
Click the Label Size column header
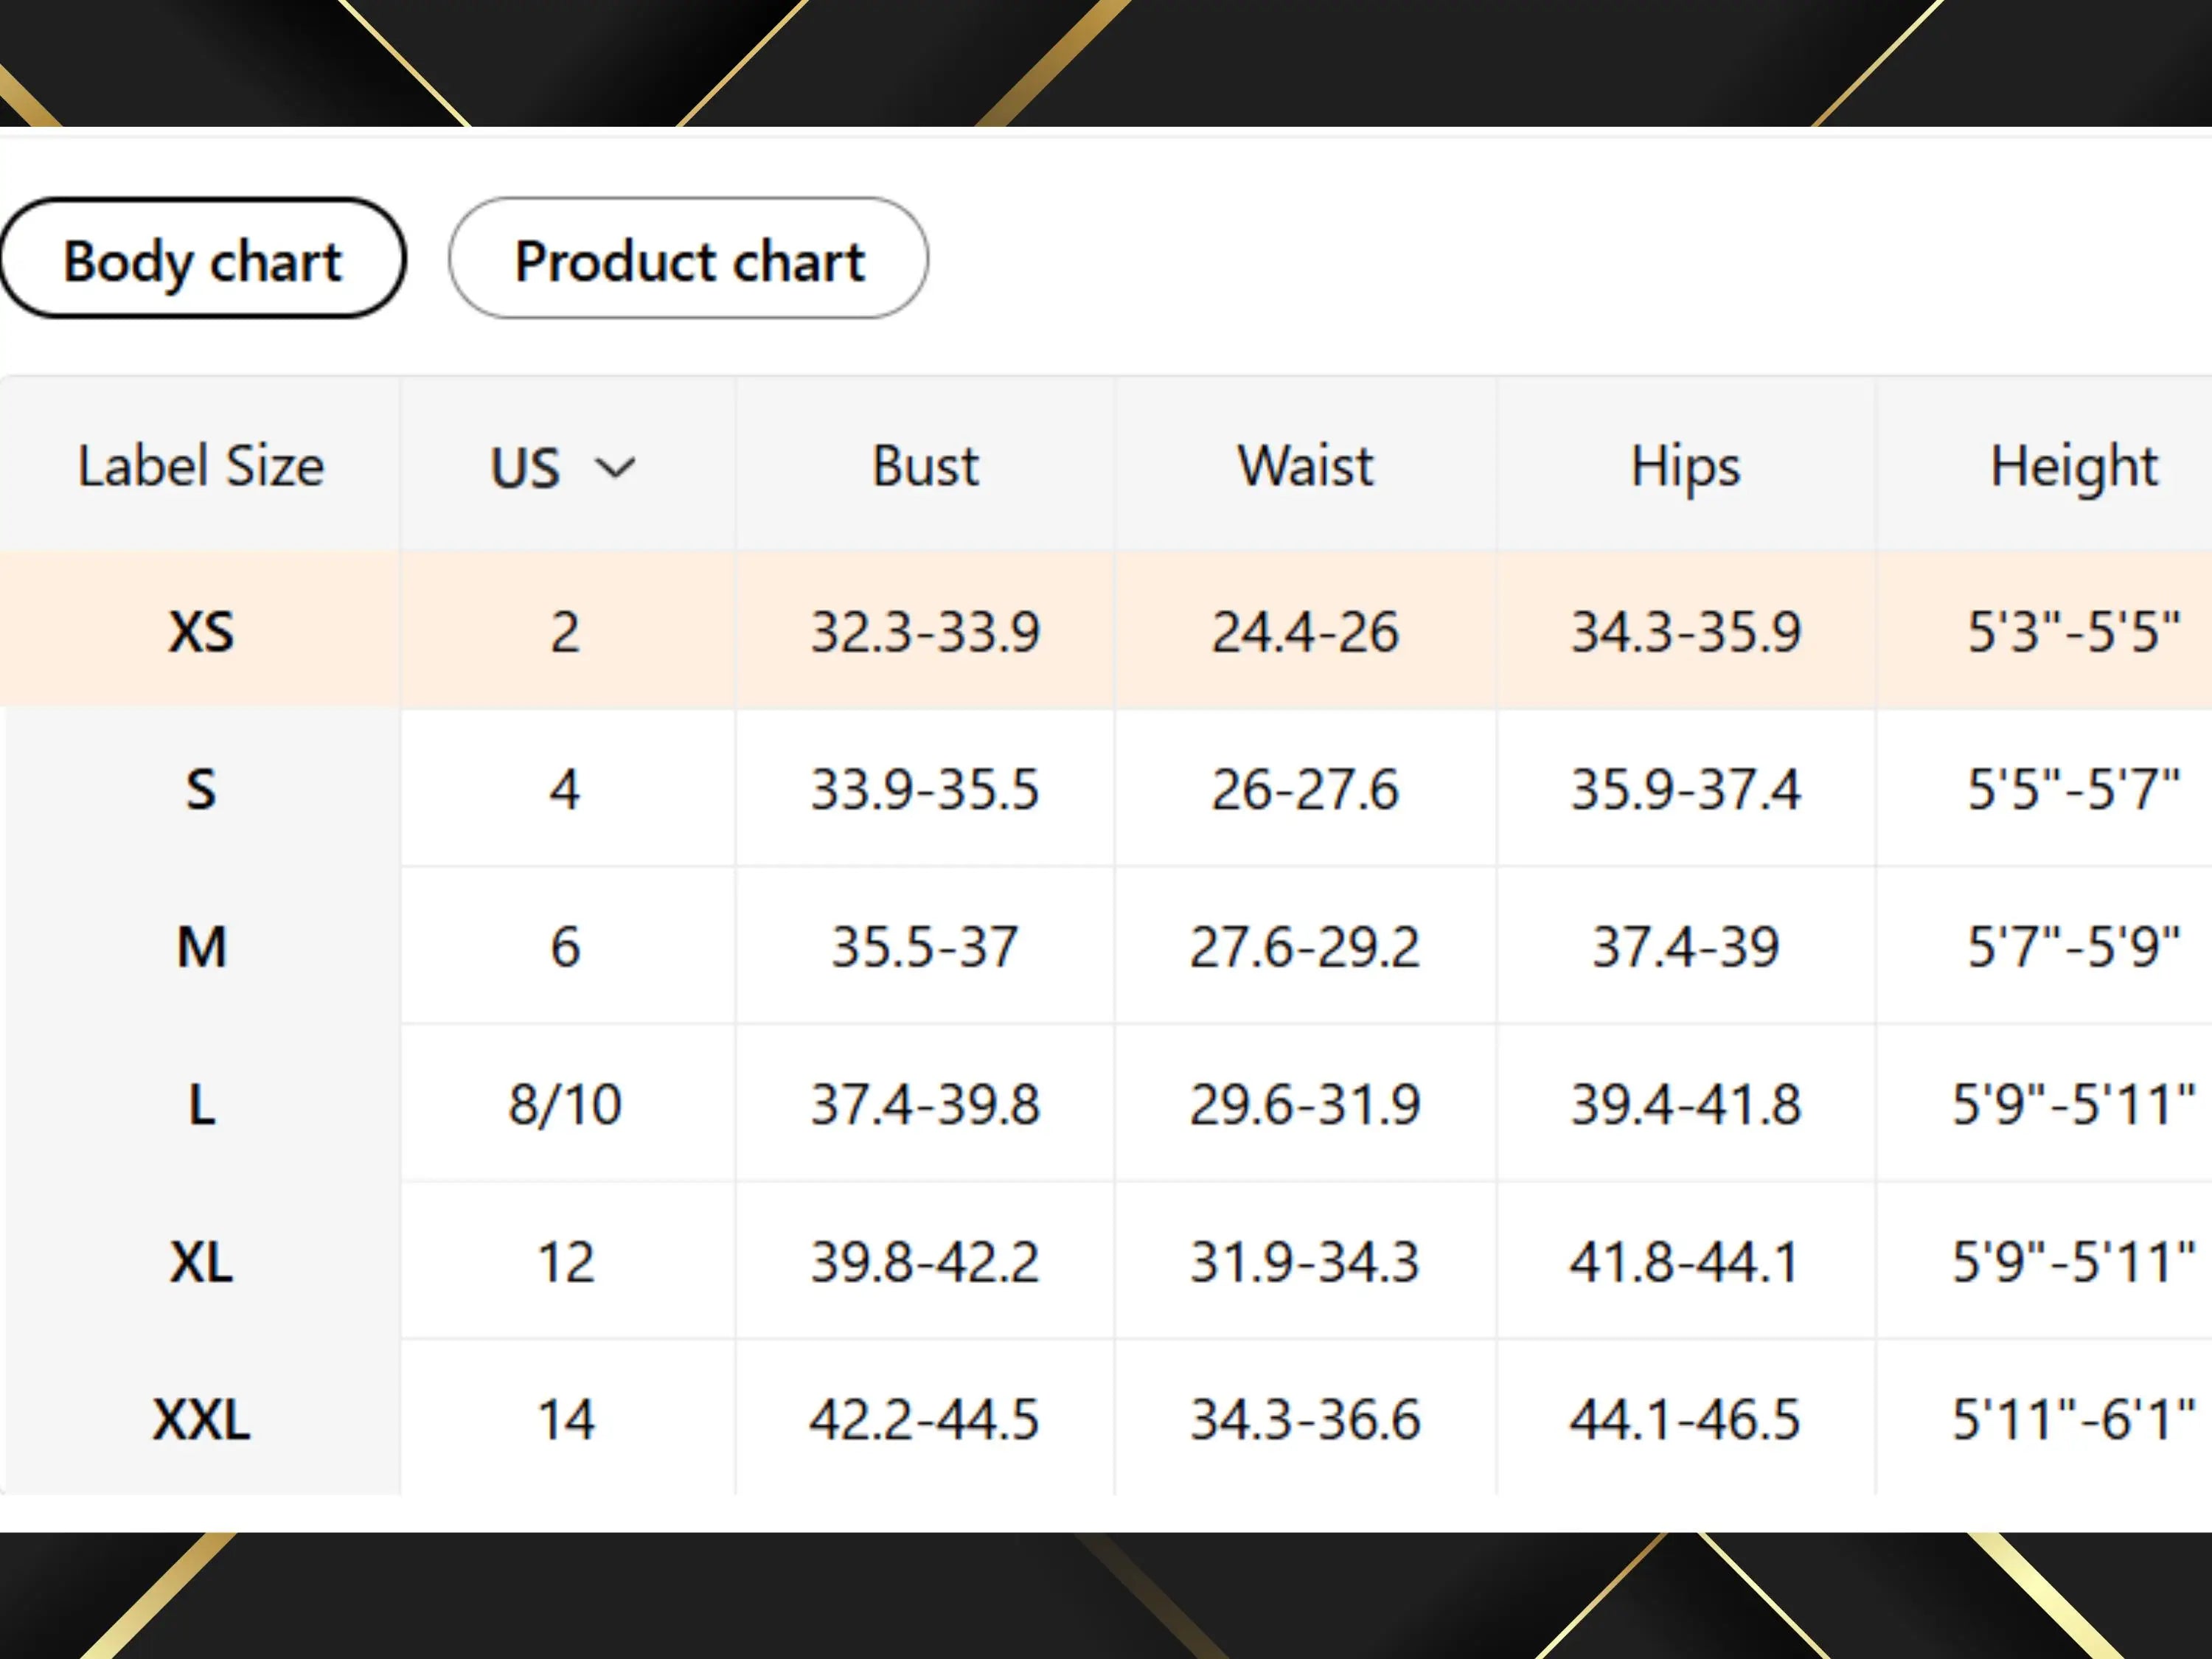[x=201, y=466]
